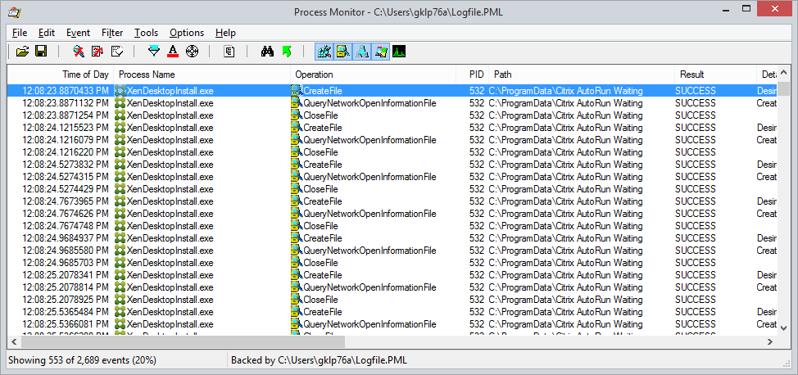Toggle the Autoscroll toolbar icon
The image size is (798, 375).
coord(97,52)
